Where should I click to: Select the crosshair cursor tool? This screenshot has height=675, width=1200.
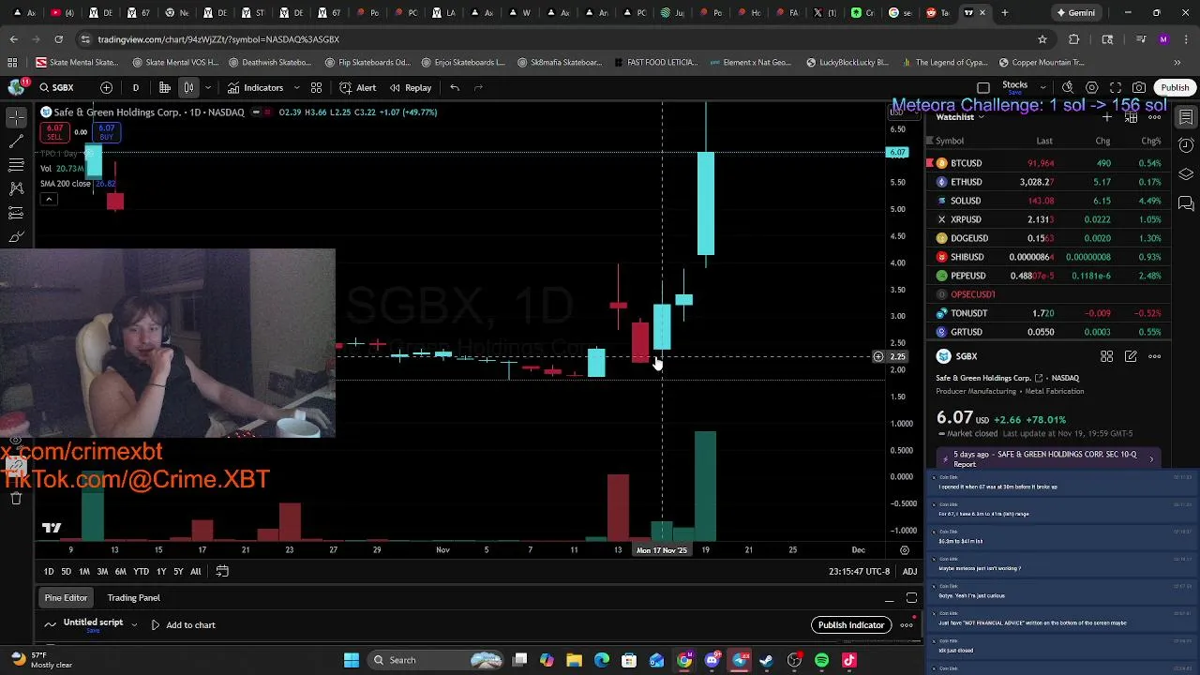click(x=16, y=117)
